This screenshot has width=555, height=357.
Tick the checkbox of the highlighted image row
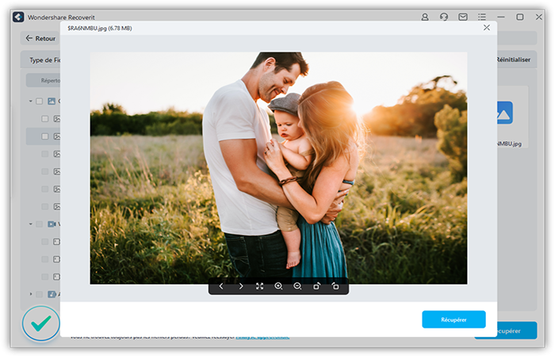coord(44,136)
